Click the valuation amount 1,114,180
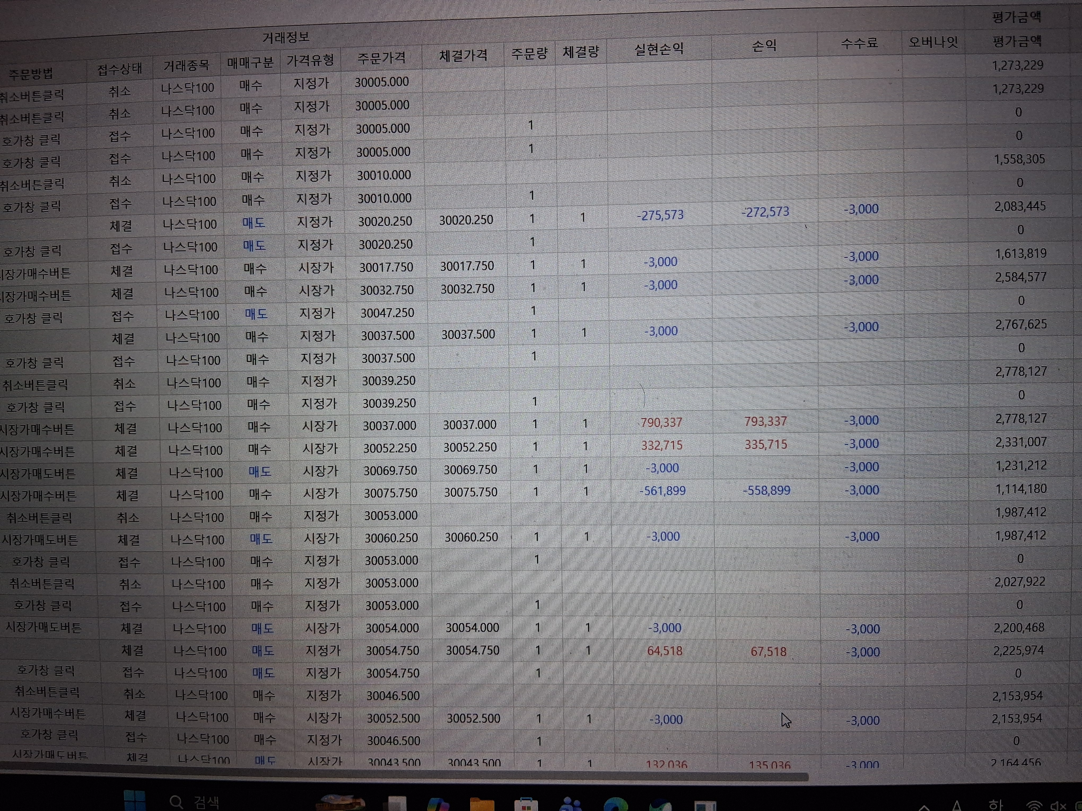This screenshot has width=1082, height=811. pyautogui.click(x=1021, y=489)
